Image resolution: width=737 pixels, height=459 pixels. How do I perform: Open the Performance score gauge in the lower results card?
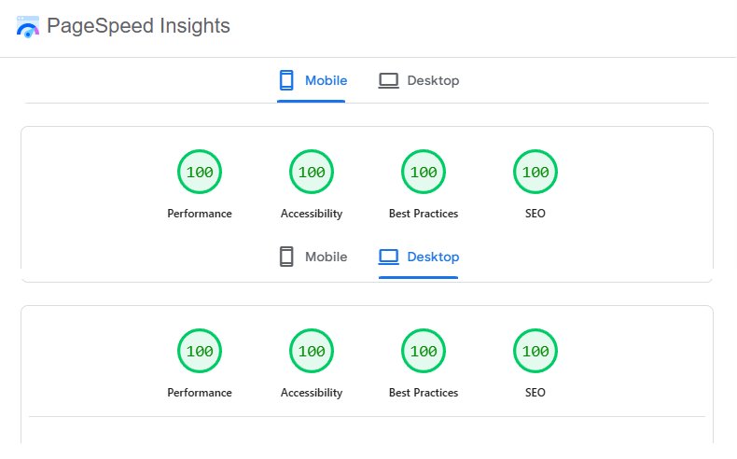point(200,351)
